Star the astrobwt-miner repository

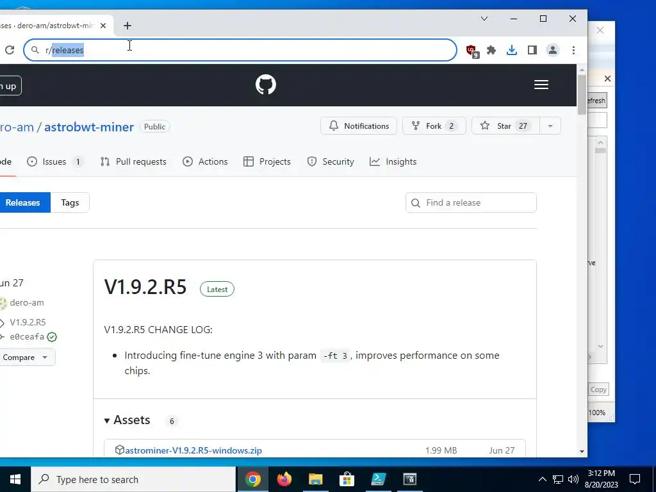click(506, 126)
